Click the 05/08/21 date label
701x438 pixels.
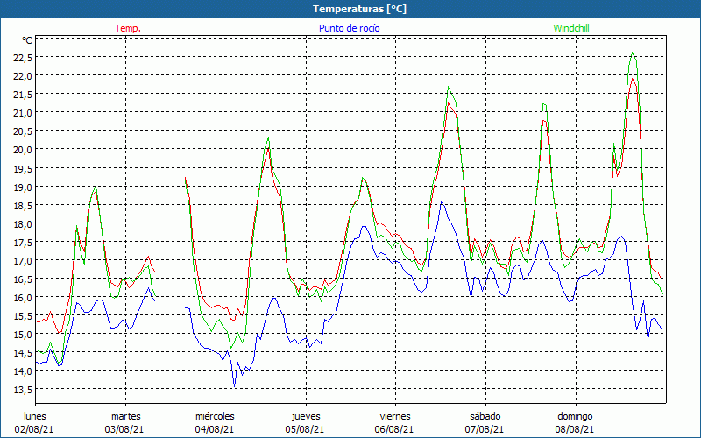tap(305, 429)
